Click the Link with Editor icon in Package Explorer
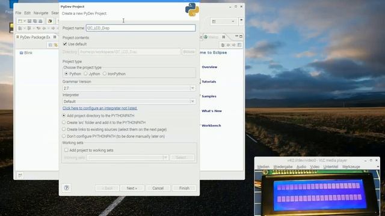The width and height of the screenshot is (385, 216). pyautogui.click(x=56, y=45)
